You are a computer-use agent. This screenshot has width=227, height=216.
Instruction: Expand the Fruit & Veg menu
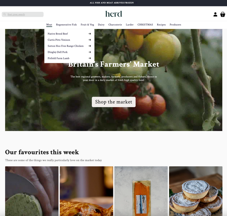pos(87,25)
